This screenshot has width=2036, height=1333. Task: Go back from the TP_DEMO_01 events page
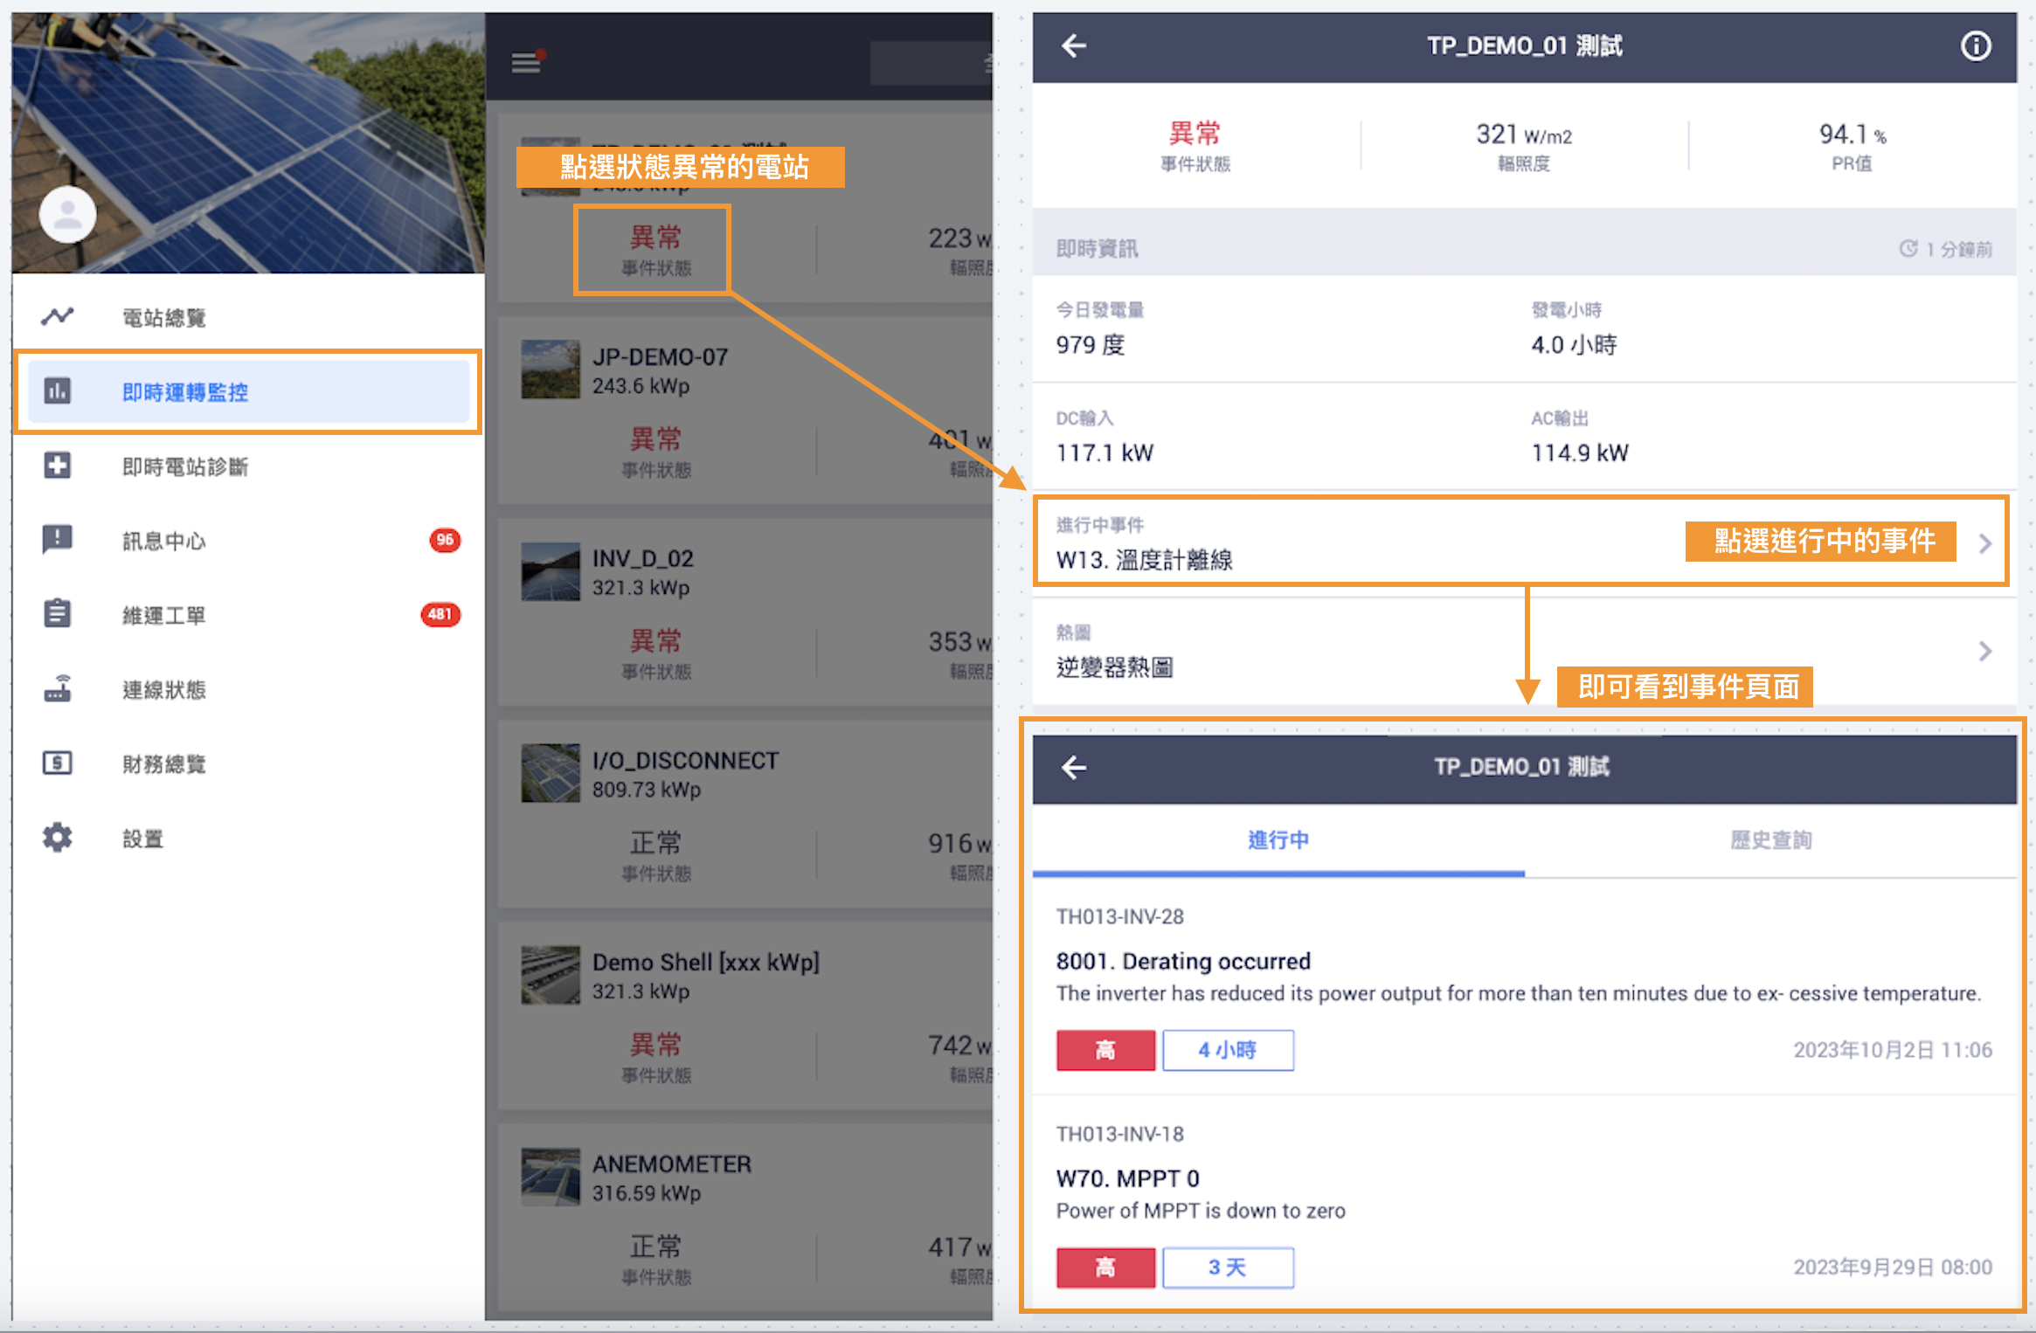click(x=1074, y=768)
